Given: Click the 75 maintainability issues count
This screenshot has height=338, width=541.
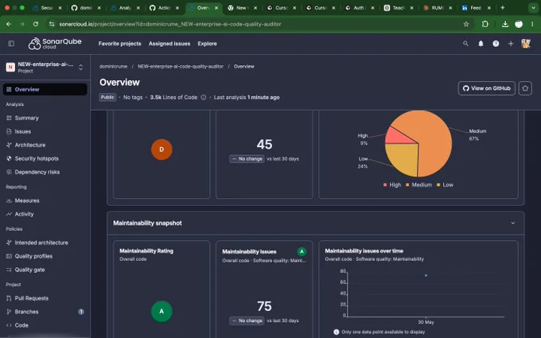Looking at the screenshot, I should click(x=264, y=306).
